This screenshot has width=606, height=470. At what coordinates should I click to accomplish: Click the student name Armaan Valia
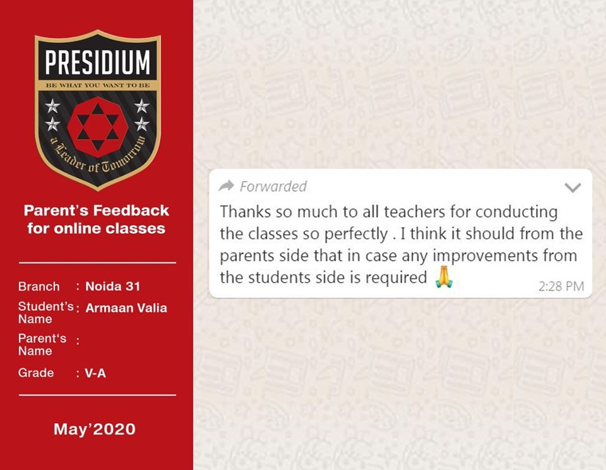tap(126, 308)
